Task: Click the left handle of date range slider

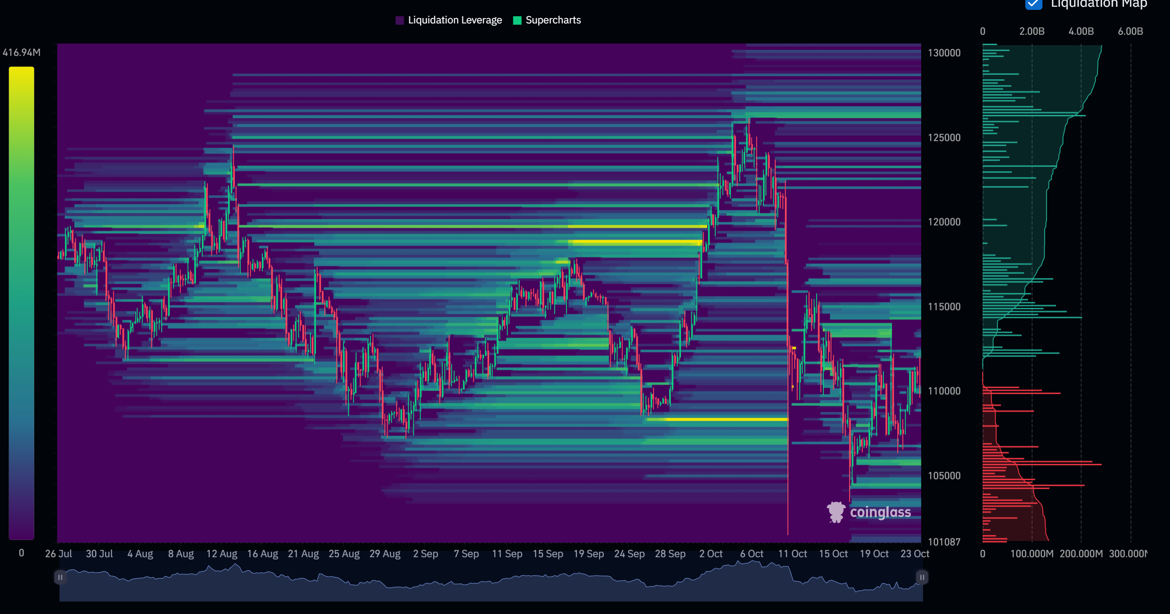Action: [x=60, y=577]
